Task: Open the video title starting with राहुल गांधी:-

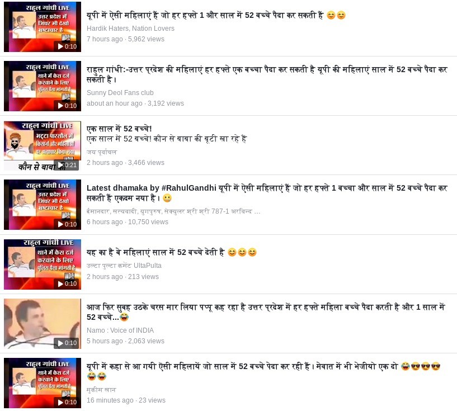Action: click(267, 74)
